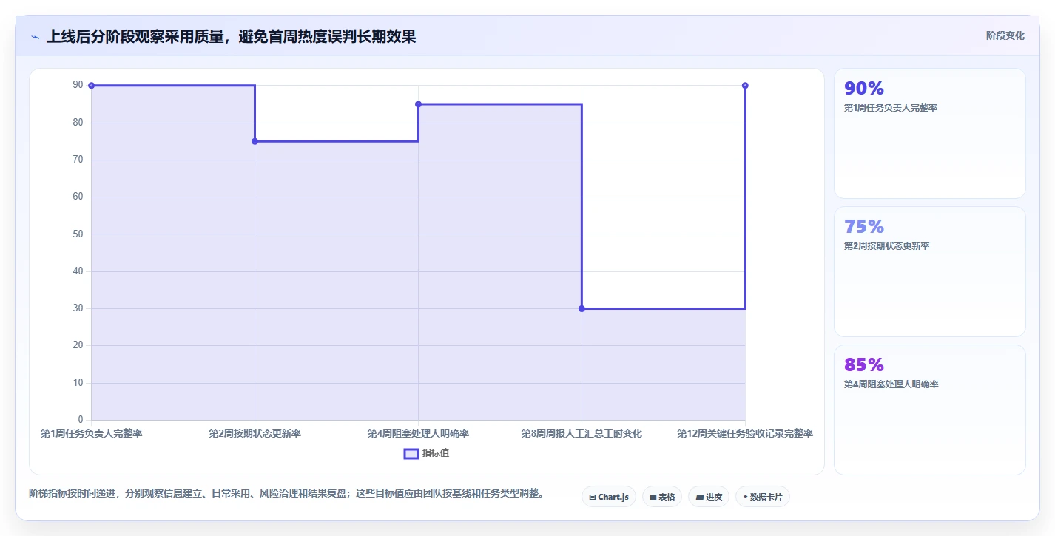Click the y-axis value 30
The image size is (1055, 536).
(x=78, y=308)
